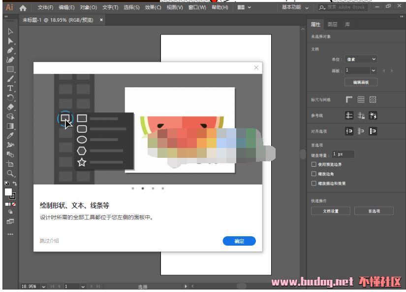Select the Eraser tool
The image size is (406, 292).
point(10,107)
